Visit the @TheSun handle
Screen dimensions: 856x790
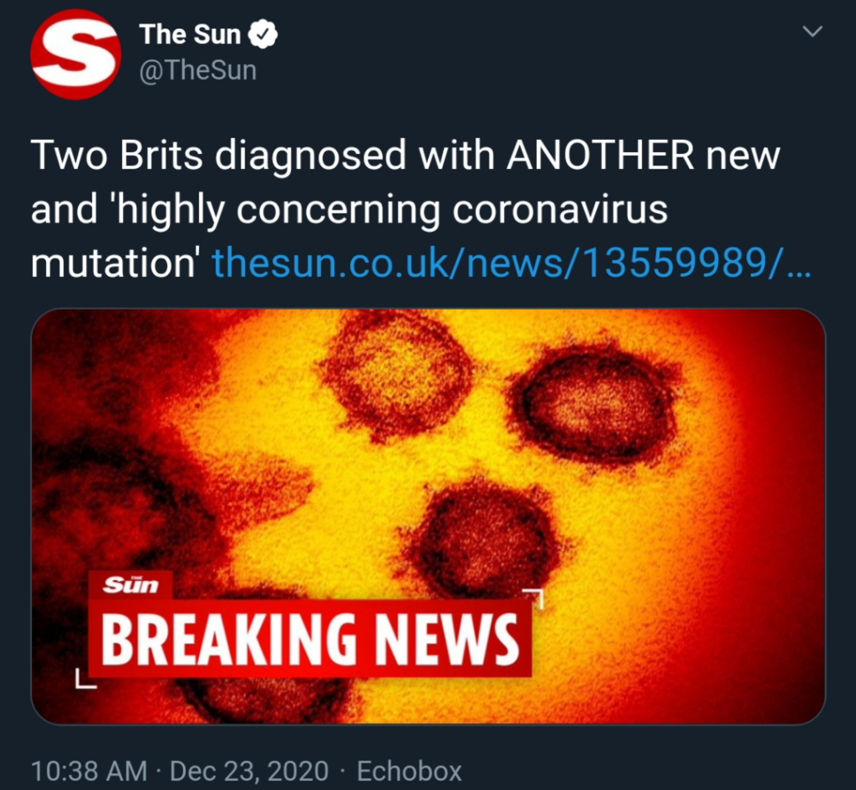tap(198, 70)
